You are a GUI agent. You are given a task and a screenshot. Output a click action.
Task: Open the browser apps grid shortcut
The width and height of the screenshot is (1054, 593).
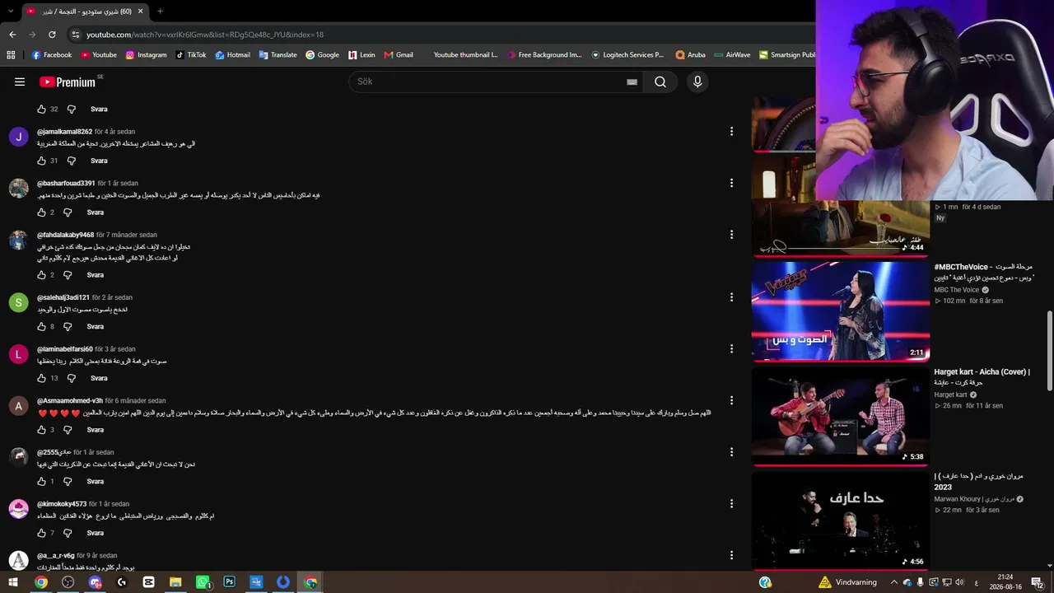click(11, 55)
